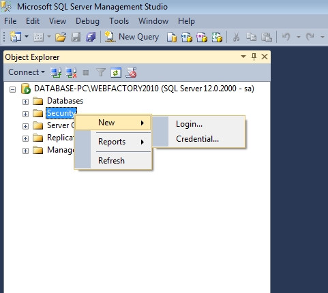328x293 pixels.
Task: Expand the Management folder
Action: [x=25, y=151]
